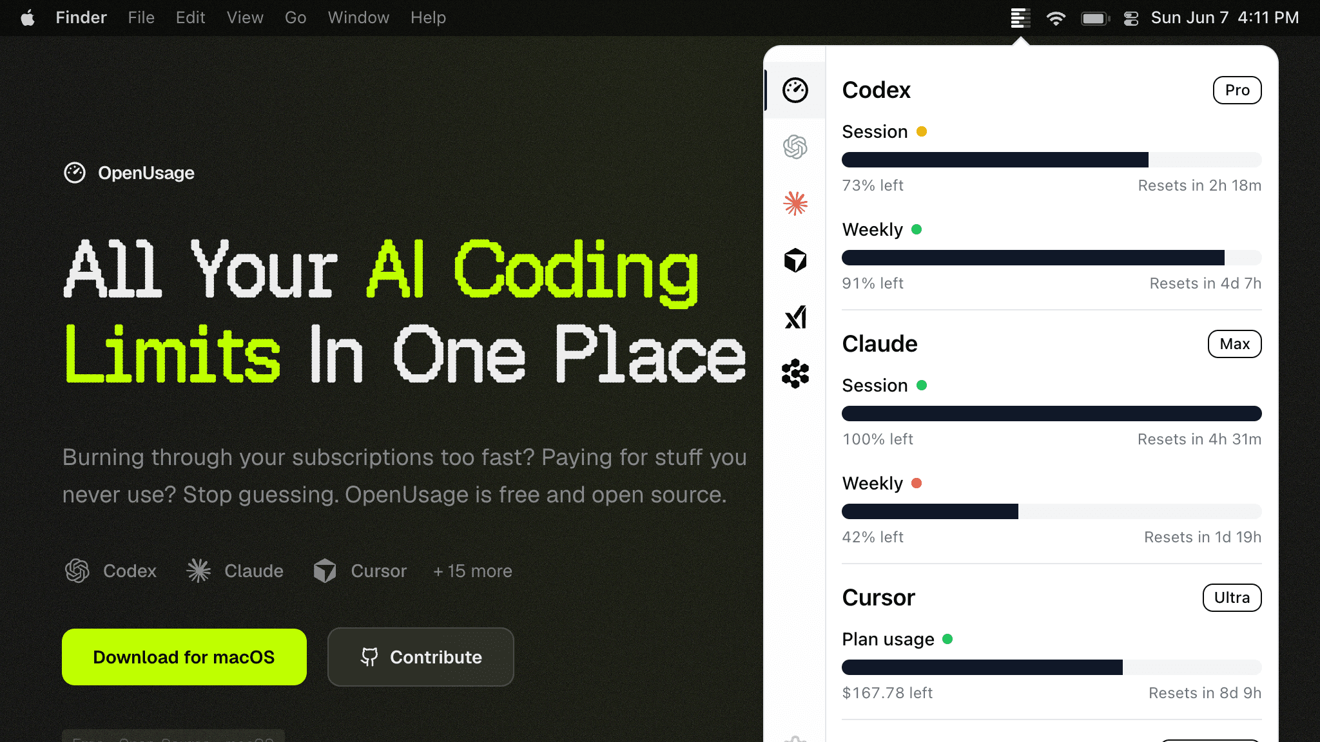
Task: Click the Claude Weekly usage progress bar
Action: pos(1051,511)
